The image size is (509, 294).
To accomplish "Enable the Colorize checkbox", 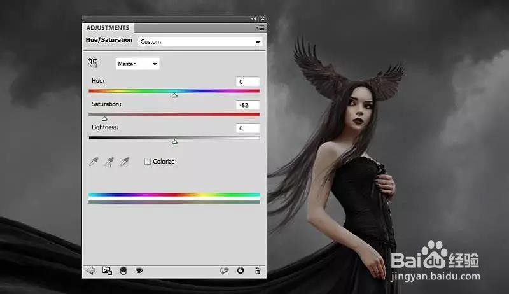I will pos(148,161).
